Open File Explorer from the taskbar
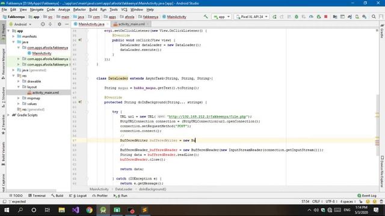Screen dimensions: 385x216 (x=61, y=210)
